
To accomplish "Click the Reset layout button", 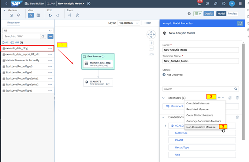I will [x=148, y=23].
